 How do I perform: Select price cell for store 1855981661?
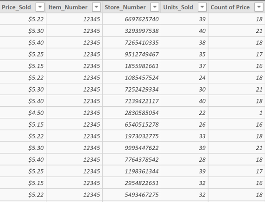(23, 66)
